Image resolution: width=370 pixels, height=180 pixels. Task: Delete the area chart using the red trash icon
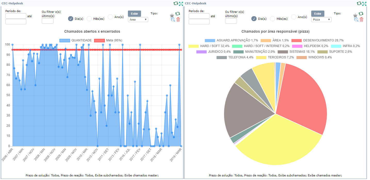point(178,20)
